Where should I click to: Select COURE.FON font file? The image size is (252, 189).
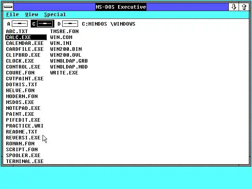click(x=20, y=72)
